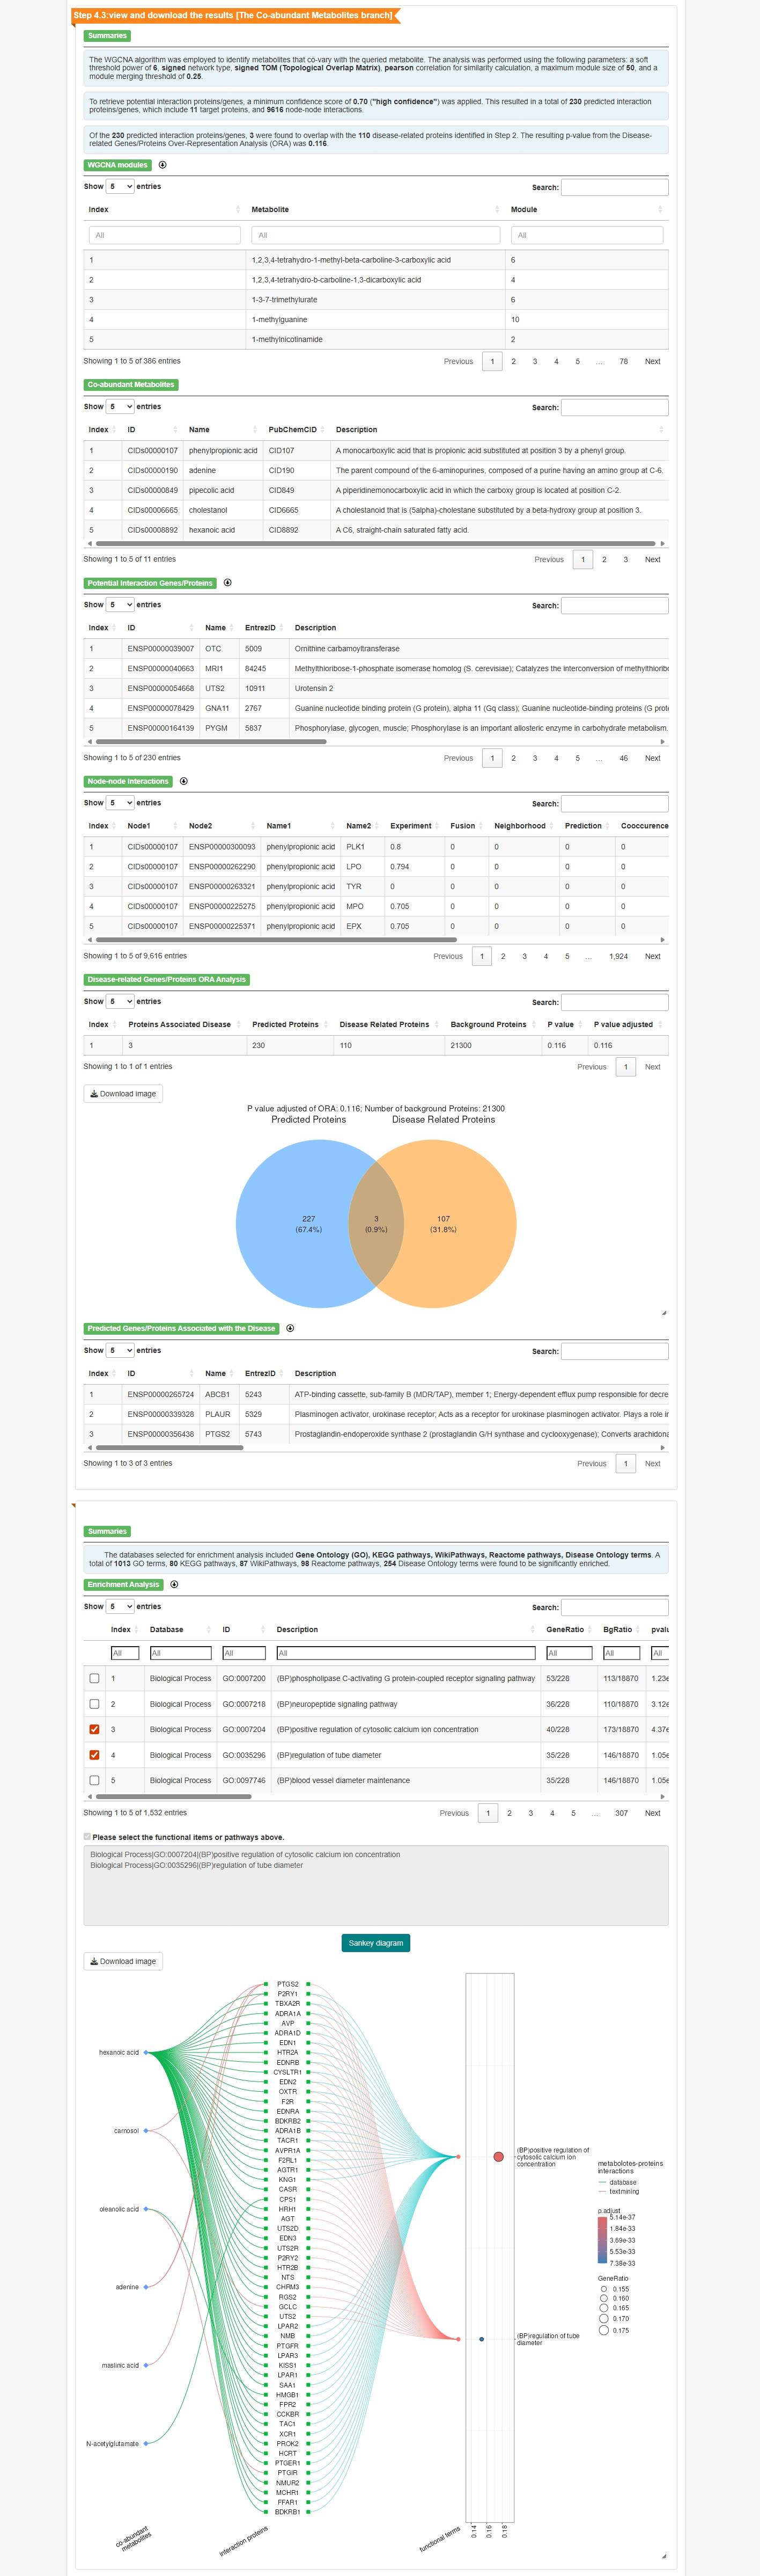Sort Enrichment table by Description
760x2576 pixels.
(405, 1629)
